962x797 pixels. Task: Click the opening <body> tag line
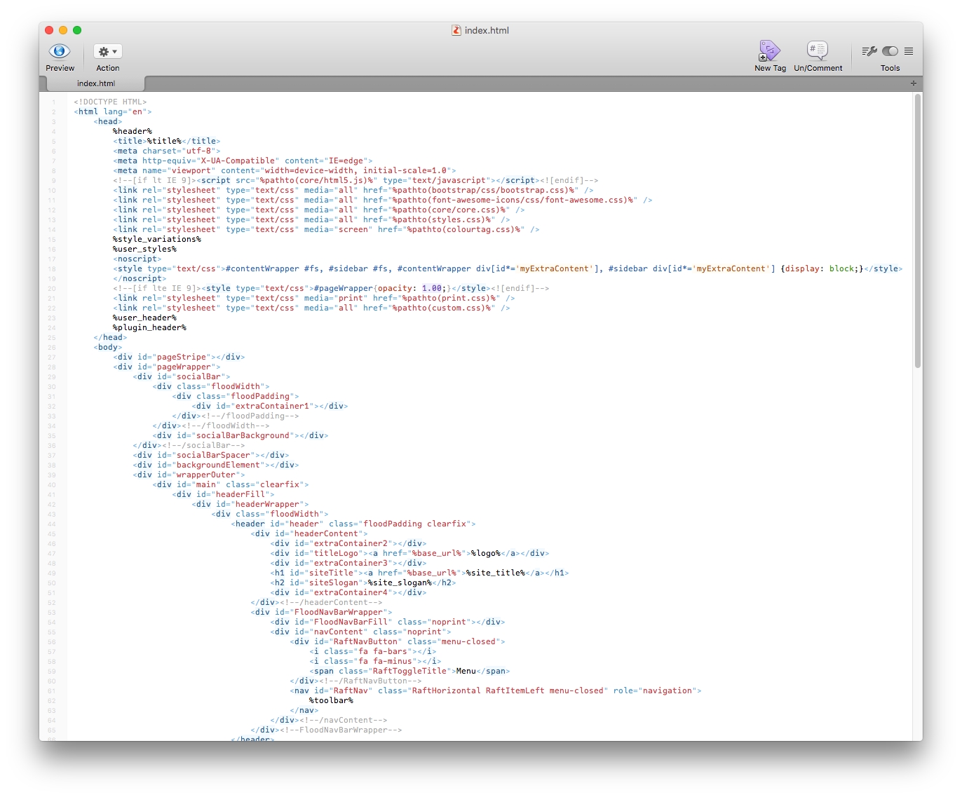108,347
